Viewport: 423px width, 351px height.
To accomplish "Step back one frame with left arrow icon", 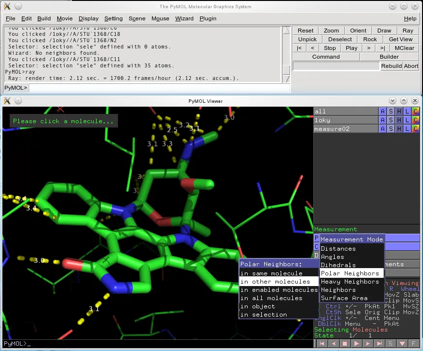I will tap(334, 343).
